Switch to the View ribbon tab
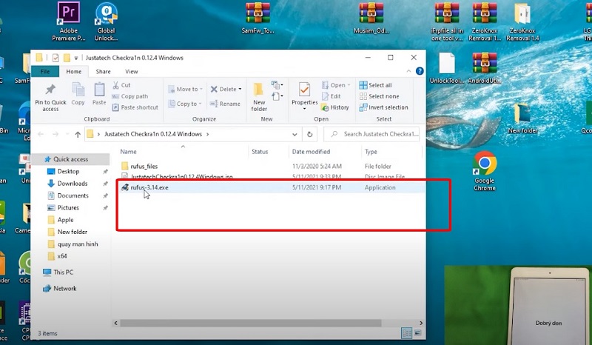This screenshot has width=592, height=345. [131, 72]
